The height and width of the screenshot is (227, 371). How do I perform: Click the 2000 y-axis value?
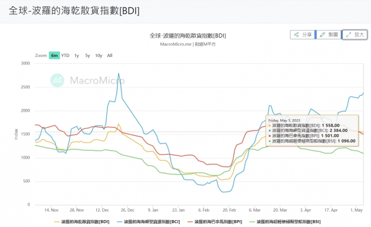[x=25, y=111]
